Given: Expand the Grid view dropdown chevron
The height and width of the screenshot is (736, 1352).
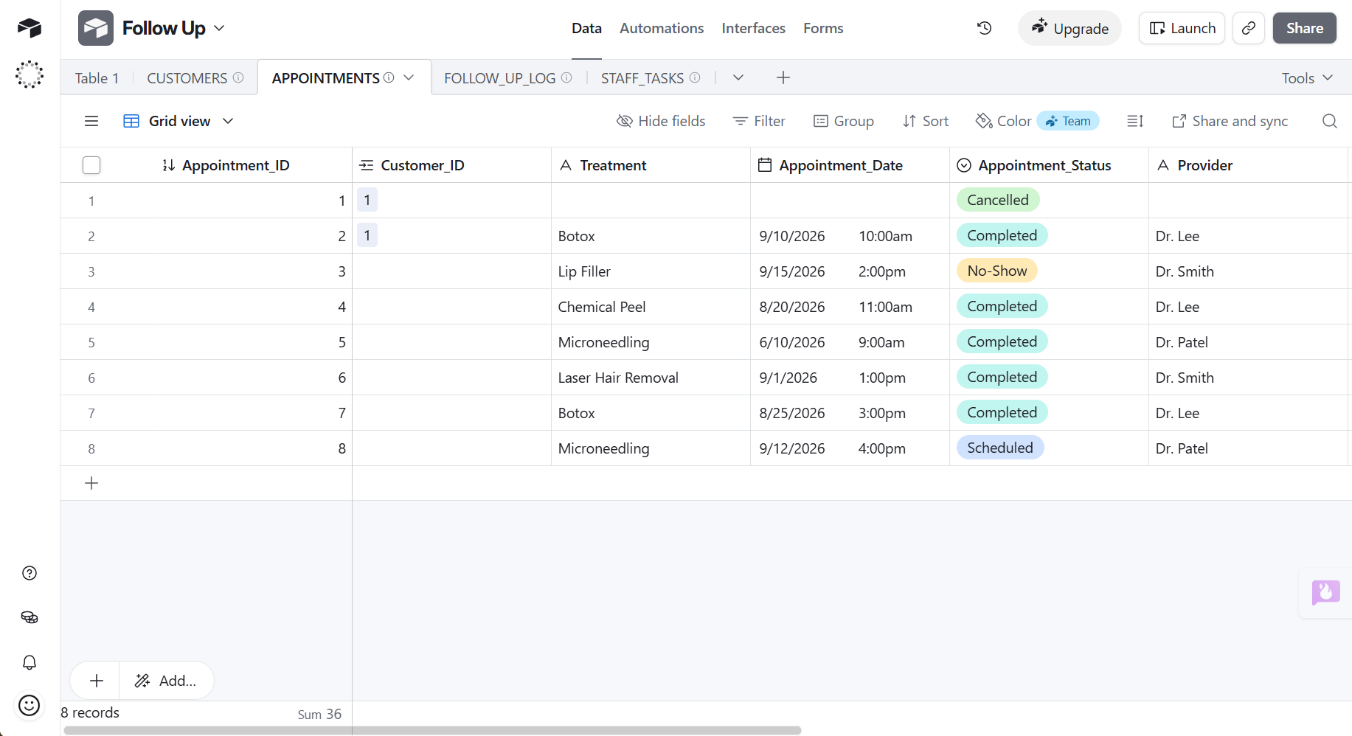Looking at the screenshot, I should 228,121.
